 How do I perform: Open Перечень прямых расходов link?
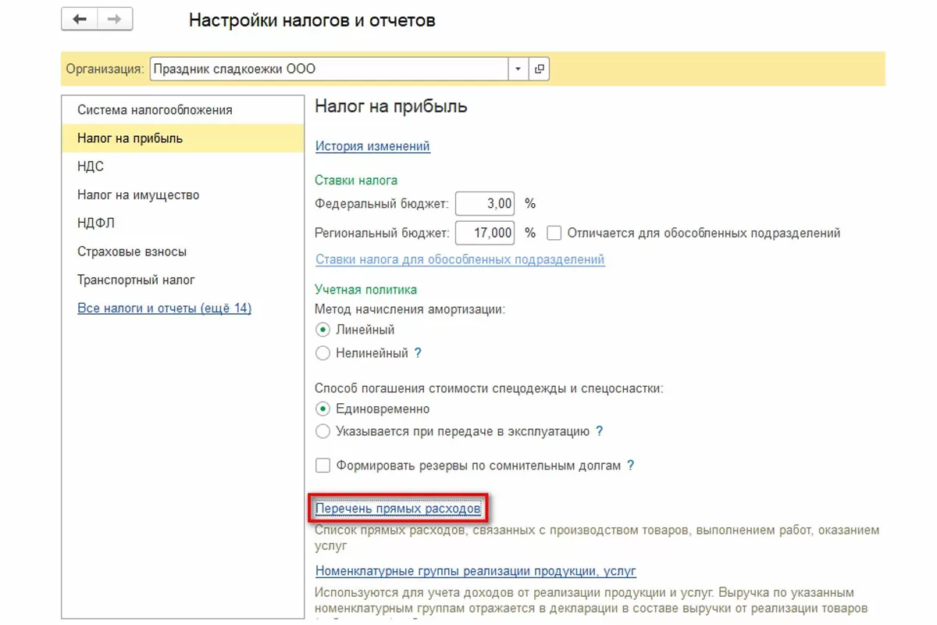coord(397,509)
